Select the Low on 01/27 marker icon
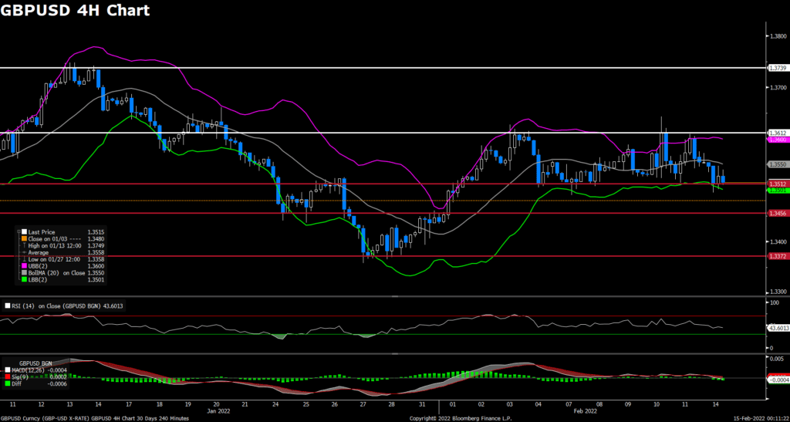This screenshot has height=422, width=790. [25, 259]
